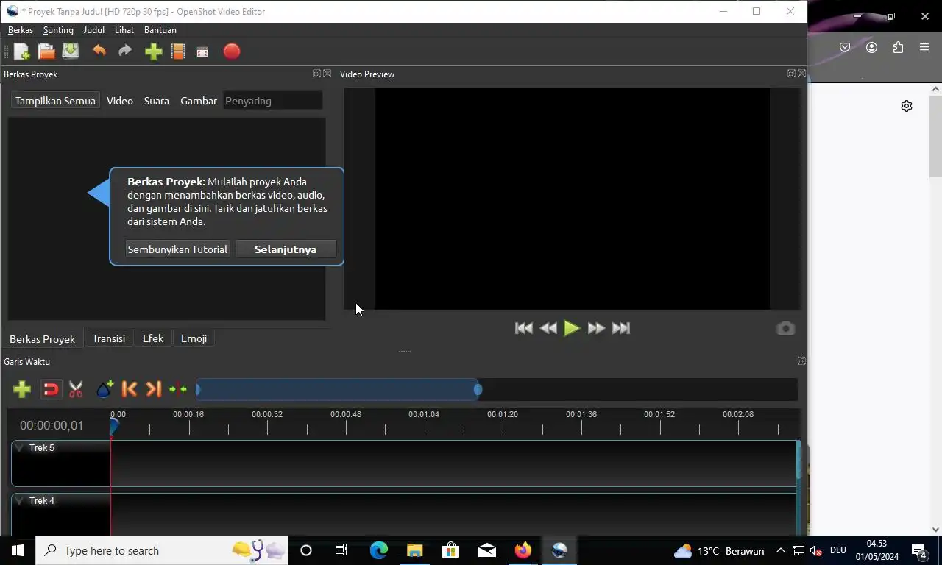The height and width of the screenshot is (565, 942).
Task: Open Windows Start menu
Action: point(18,550)
